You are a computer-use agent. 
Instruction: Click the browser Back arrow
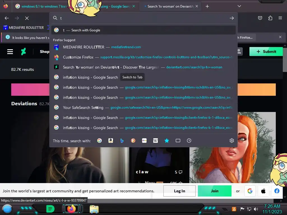tap(7, 18)
